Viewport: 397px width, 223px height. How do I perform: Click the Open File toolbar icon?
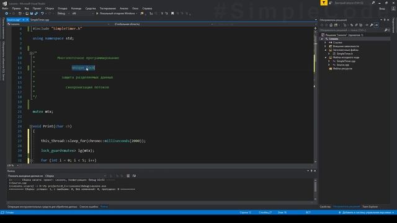pyautogui.click(x=27, y=14)
